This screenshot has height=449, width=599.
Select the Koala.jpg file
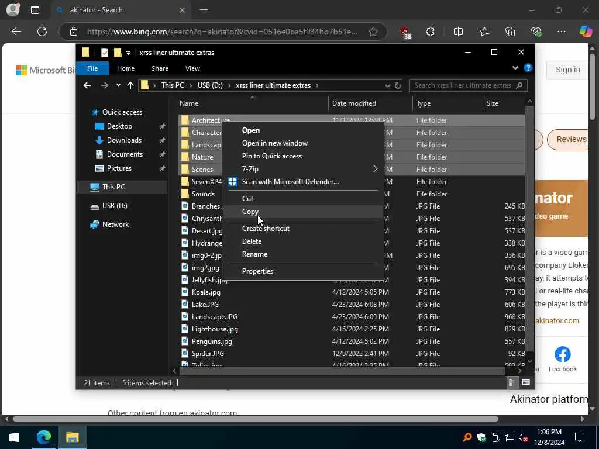[206, 292]
